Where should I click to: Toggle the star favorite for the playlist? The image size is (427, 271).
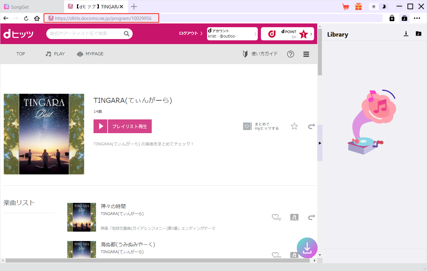click(x=294, y=126)
